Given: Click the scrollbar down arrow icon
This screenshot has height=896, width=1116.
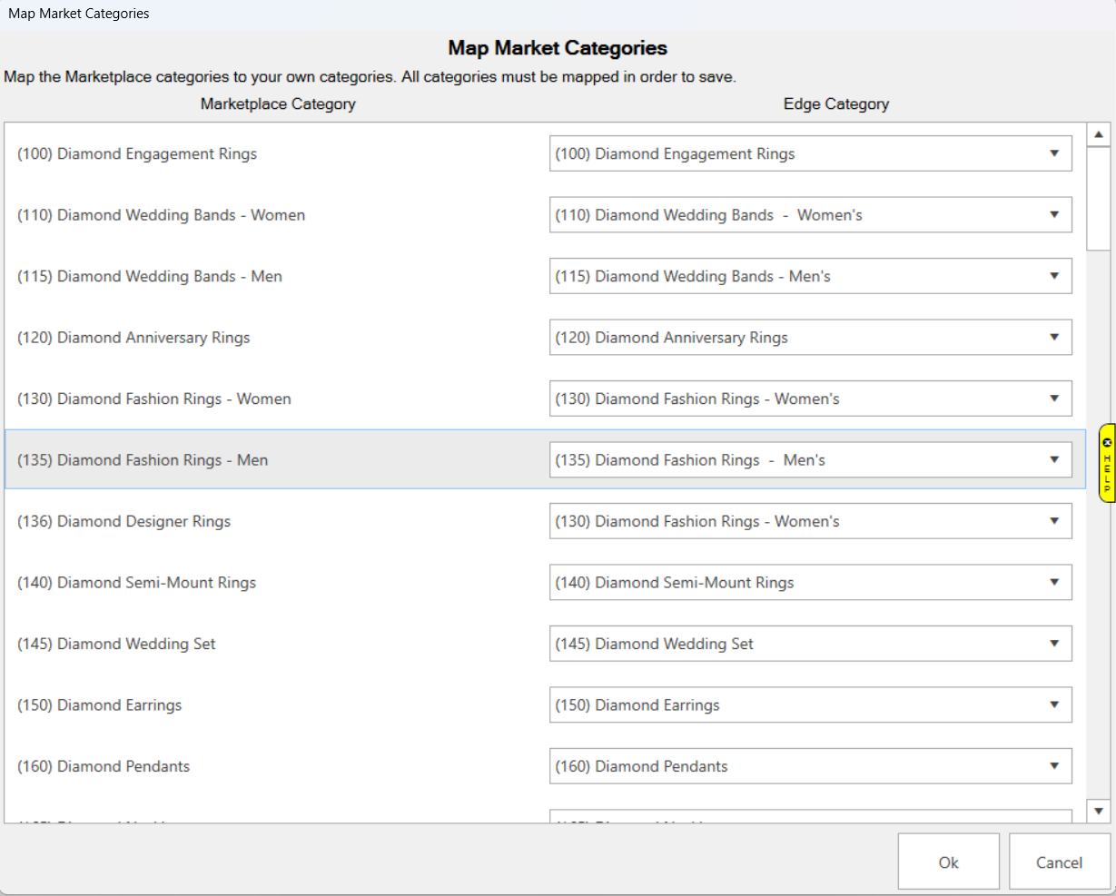Looking at the screenshot, I should pyautogui.click(x=1099, y=811).
